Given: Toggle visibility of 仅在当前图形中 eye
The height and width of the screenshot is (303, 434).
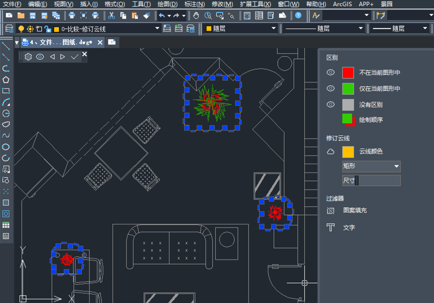Looking at the screenshot, I should pyautogui.click(x=330, y=88).
